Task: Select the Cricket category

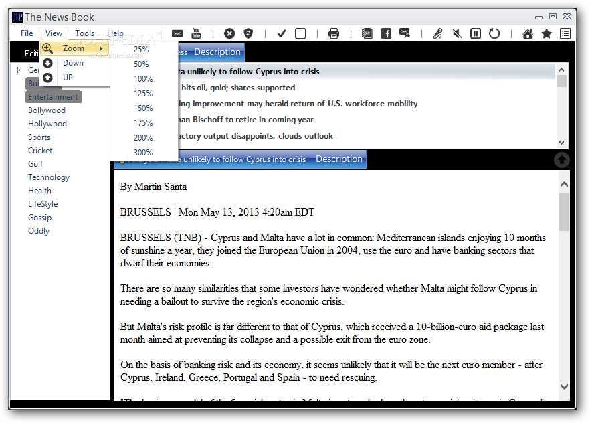Action: 40,151
